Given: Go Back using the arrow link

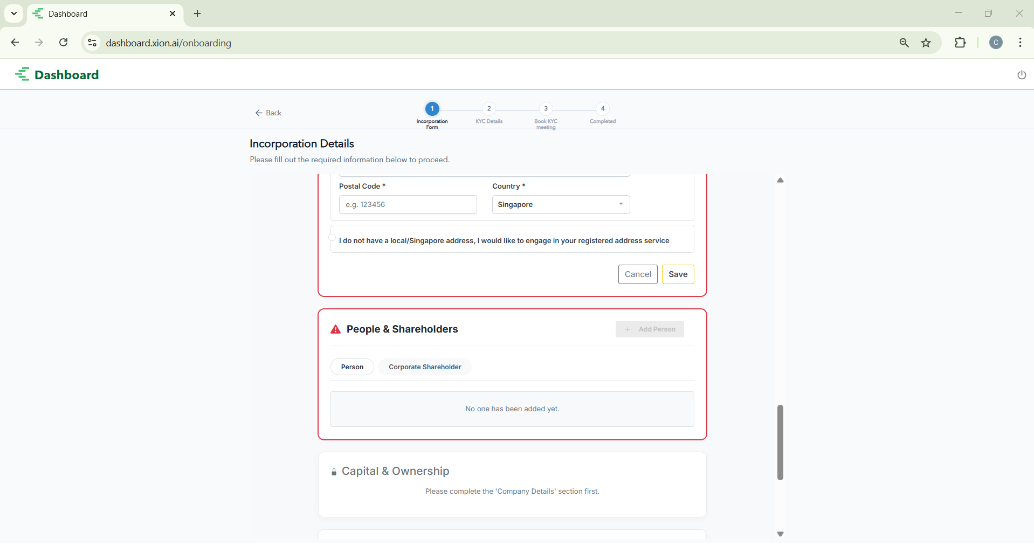Looking at the screenshot, I should point(268,113).
